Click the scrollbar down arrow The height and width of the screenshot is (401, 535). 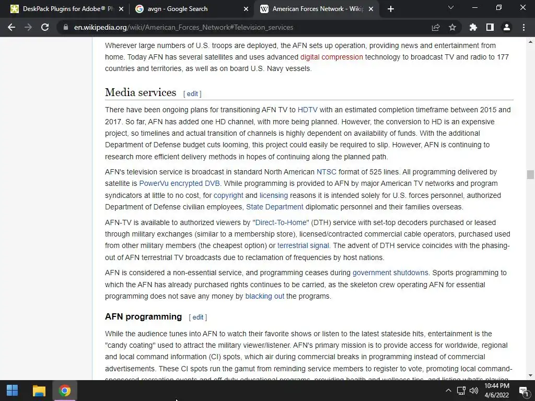[x=530, y=376]
